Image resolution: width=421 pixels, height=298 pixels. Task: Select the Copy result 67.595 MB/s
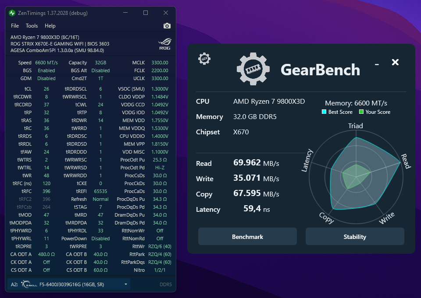point(256,193)
